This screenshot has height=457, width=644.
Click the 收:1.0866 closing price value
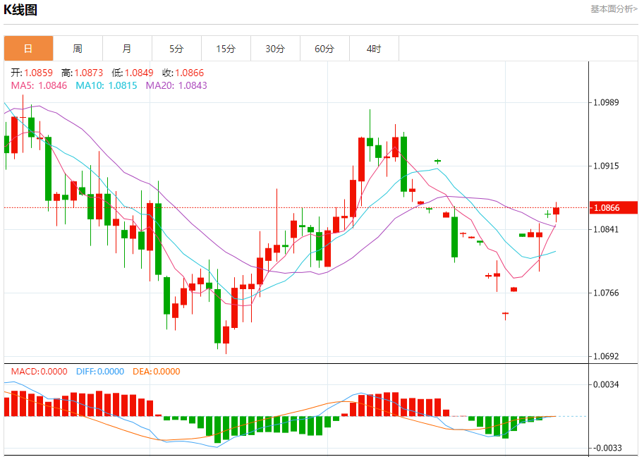click(x=183, y=73)
